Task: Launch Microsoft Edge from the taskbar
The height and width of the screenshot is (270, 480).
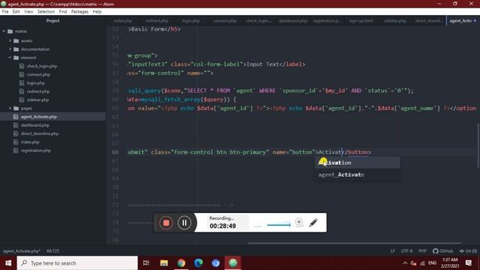Action: (198, 263)
